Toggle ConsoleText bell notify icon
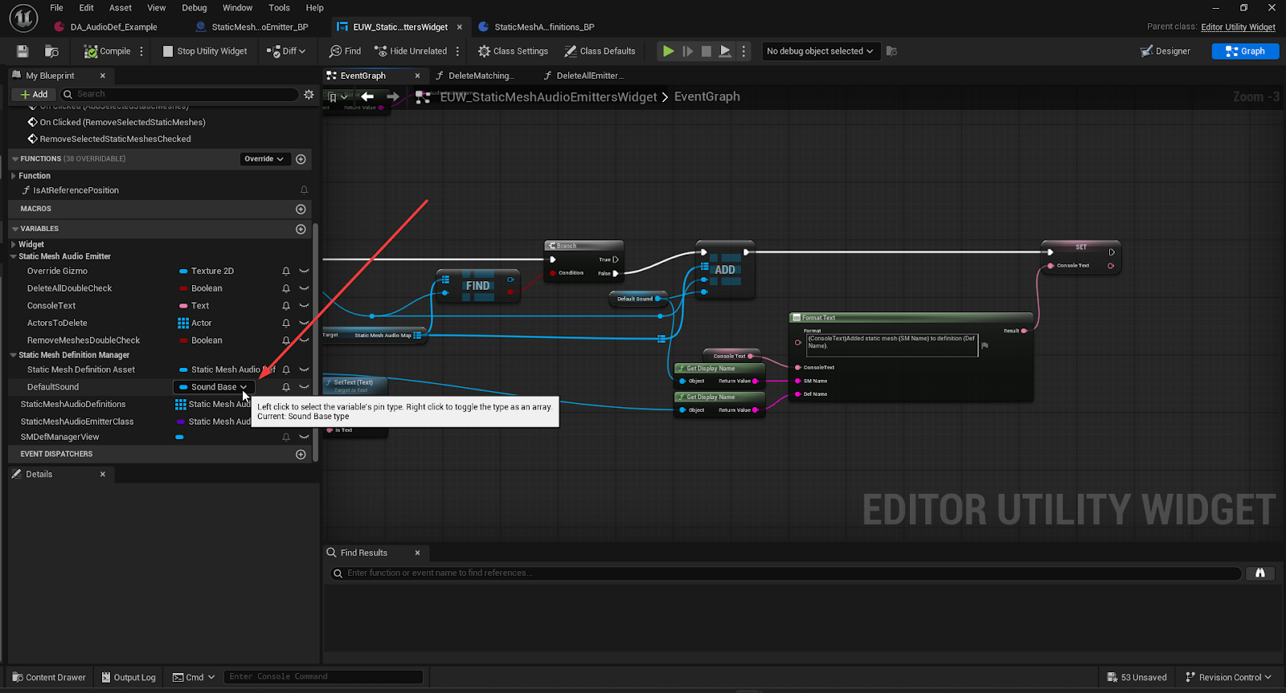 (x=286, y=306)
